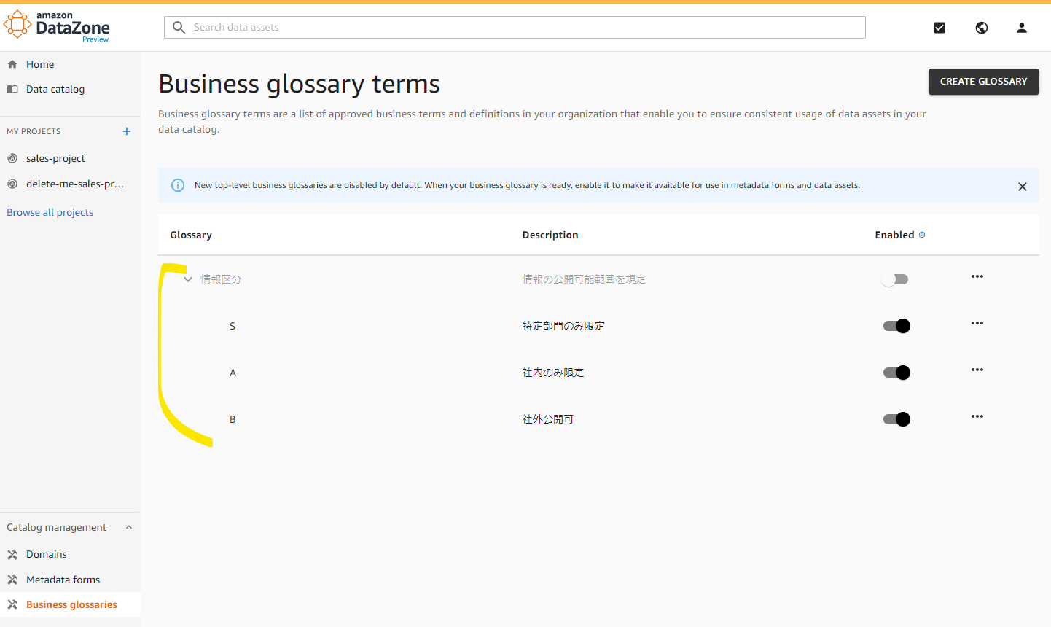Image resolution: width=1051 pixels, height=627 pixels.
Task: Disable the toggle for term A
Action: (x=896, y=373)
